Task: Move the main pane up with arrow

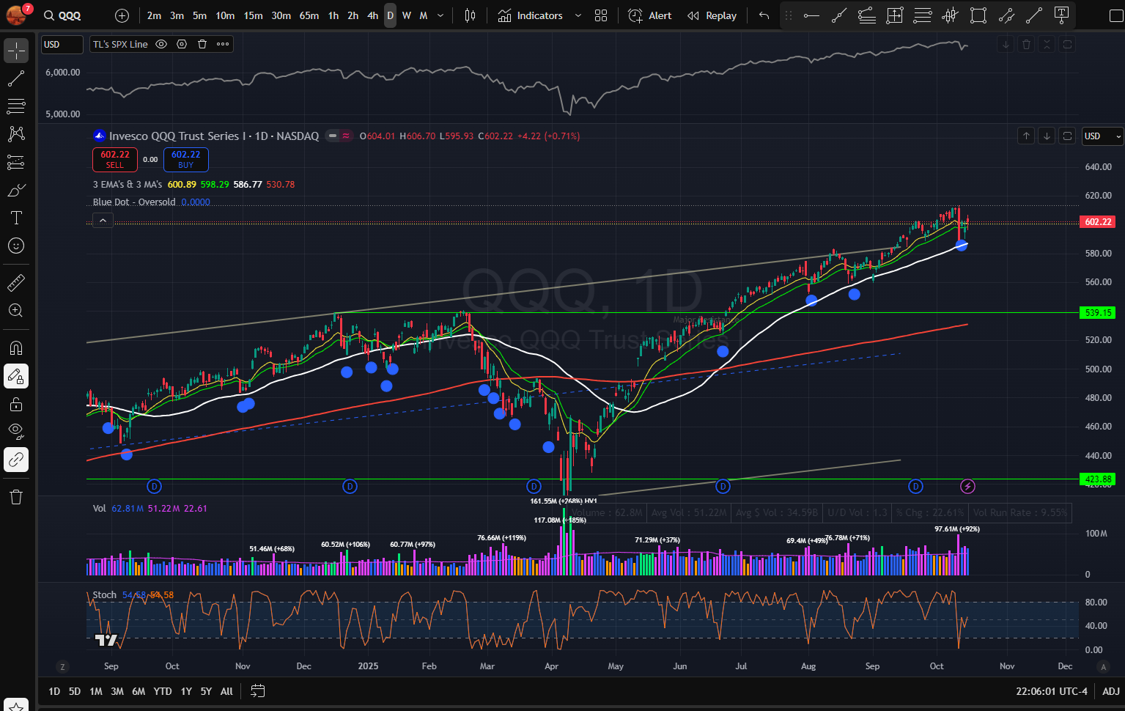Action: click(1026, 136)
